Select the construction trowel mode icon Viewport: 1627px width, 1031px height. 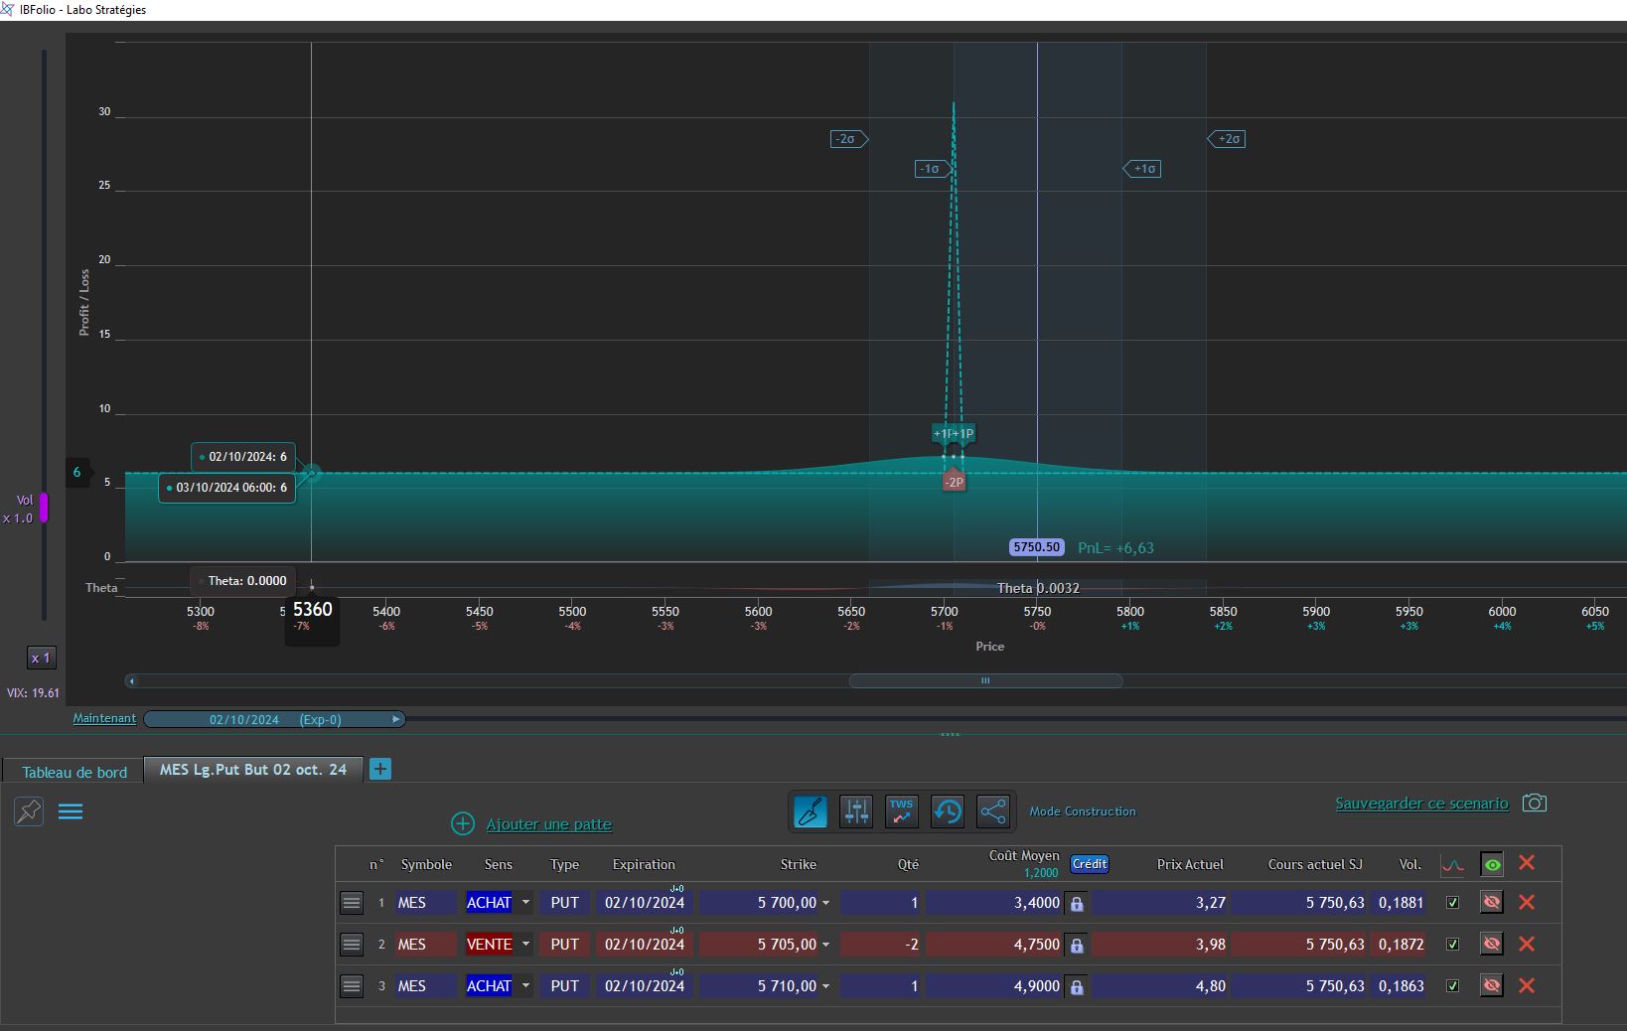point(811,811)
